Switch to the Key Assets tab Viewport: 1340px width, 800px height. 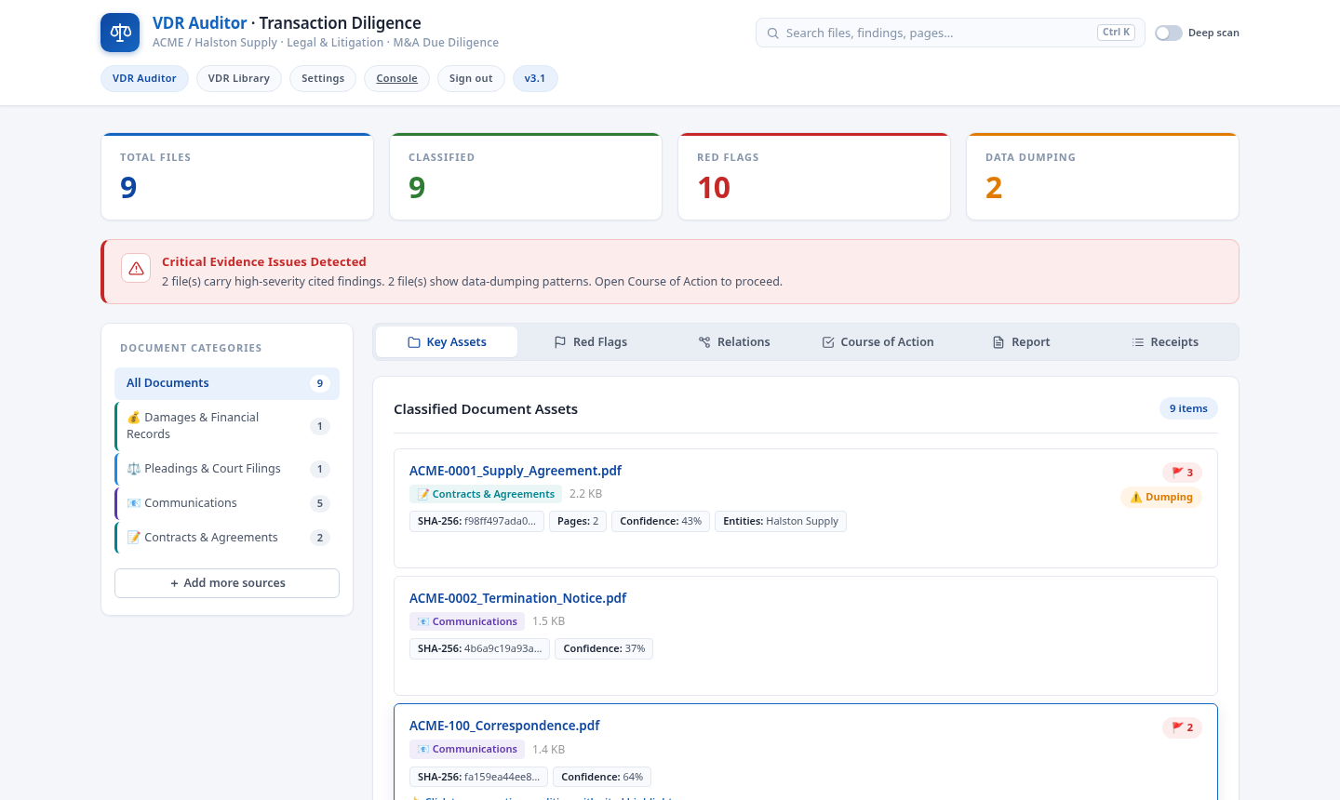[x=447, y=342]
